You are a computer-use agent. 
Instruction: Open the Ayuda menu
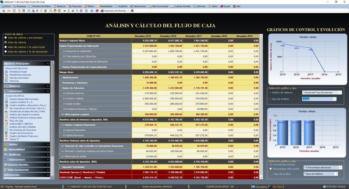(x=225, y=6)
